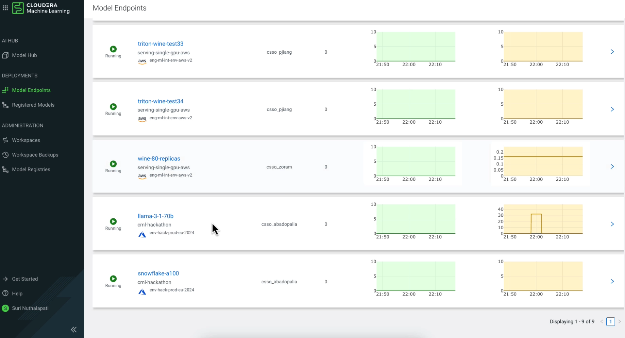The image size is (625, 338).
Task: Click the Registered Models sidebar icon
Action: [x=5, y=105]
